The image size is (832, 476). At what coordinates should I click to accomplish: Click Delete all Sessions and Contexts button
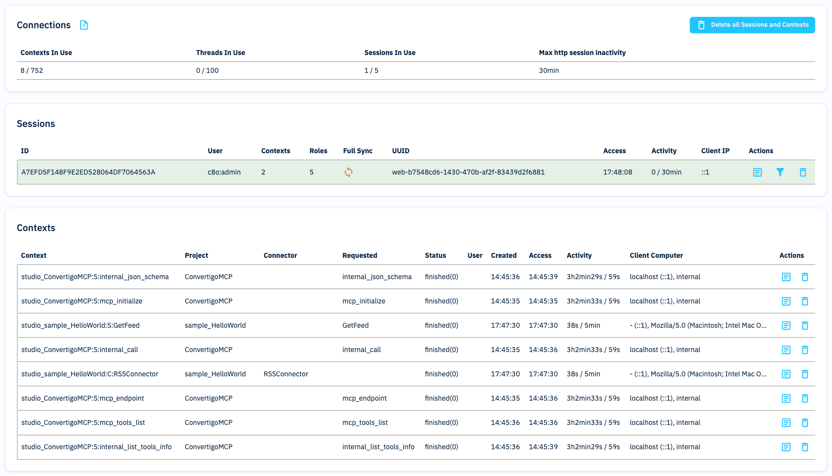tap(752, 25)
